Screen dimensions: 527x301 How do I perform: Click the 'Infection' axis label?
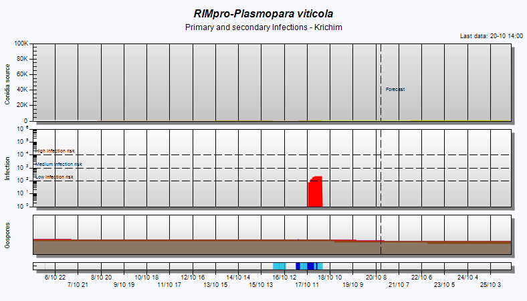coord(7,169)
